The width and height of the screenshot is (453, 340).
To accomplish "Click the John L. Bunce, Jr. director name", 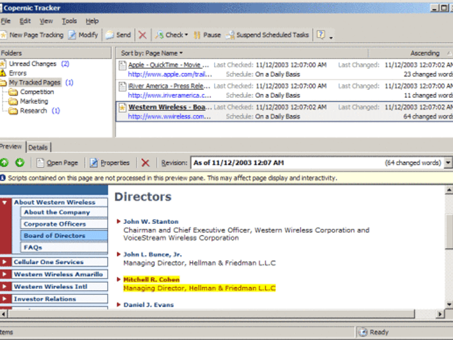I will click(152, 255).
